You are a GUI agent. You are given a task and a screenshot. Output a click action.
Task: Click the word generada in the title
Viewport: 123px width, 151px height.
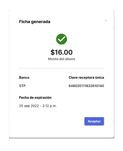41,22
